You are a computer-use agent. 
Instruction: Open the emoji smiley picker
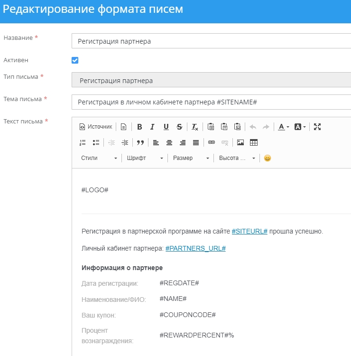[268, 158]
